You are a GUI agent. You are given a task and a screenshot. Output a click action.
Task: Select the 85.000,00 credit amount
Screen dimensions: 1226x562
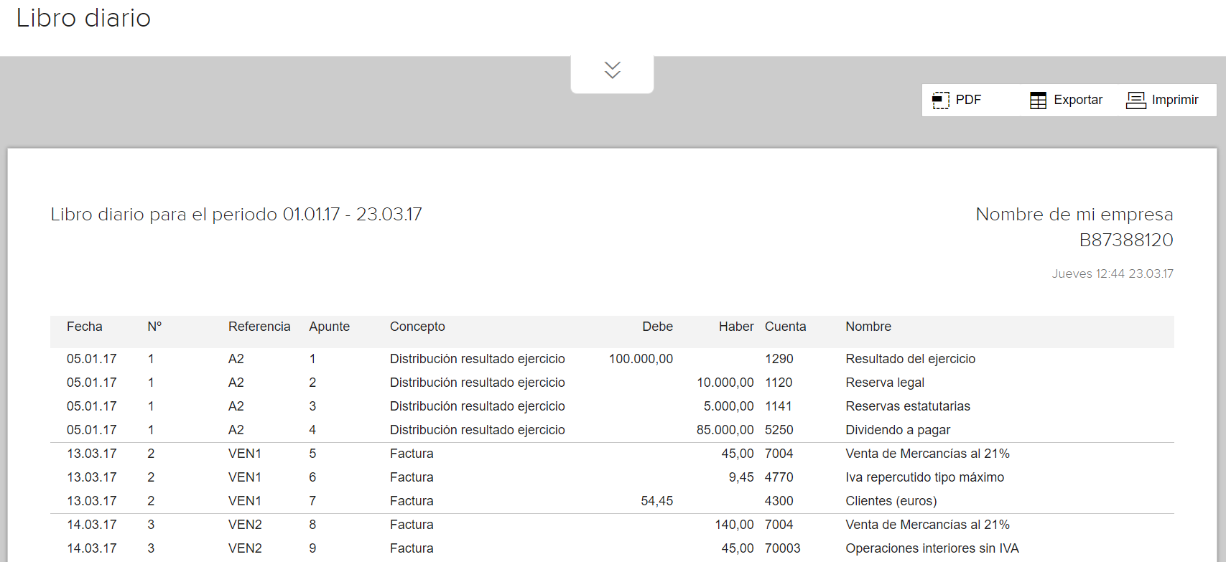725,430
